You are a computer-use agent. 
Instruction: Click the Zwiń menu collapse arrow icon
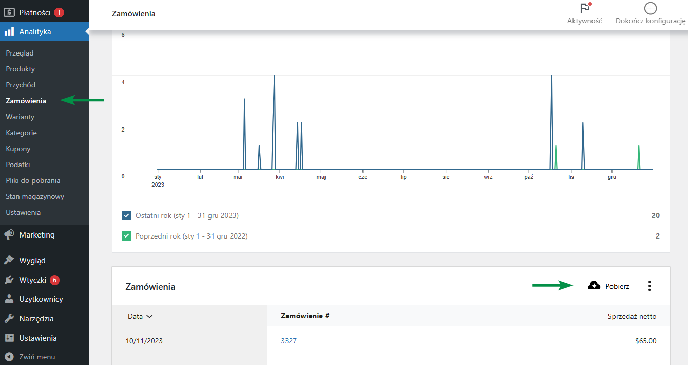9,357
